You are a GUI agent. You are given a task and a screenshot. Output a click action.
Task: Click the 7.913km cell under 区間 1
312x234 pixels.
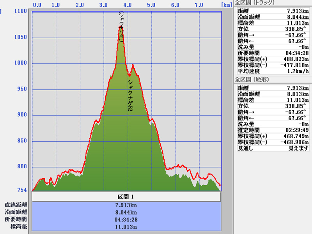point(126,205)
